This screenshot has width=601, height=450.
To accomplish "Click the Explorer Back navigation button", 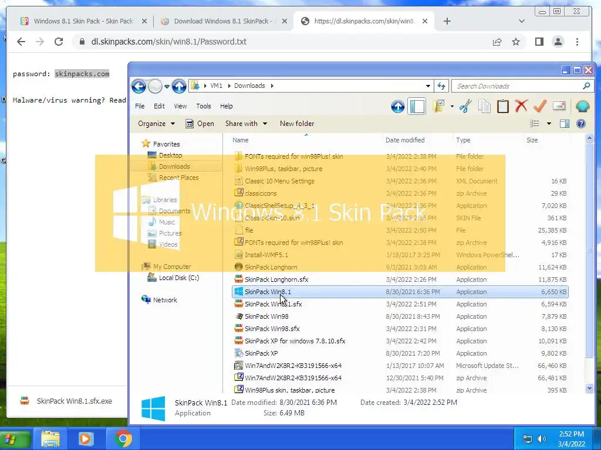I will (x=139, y=86).
